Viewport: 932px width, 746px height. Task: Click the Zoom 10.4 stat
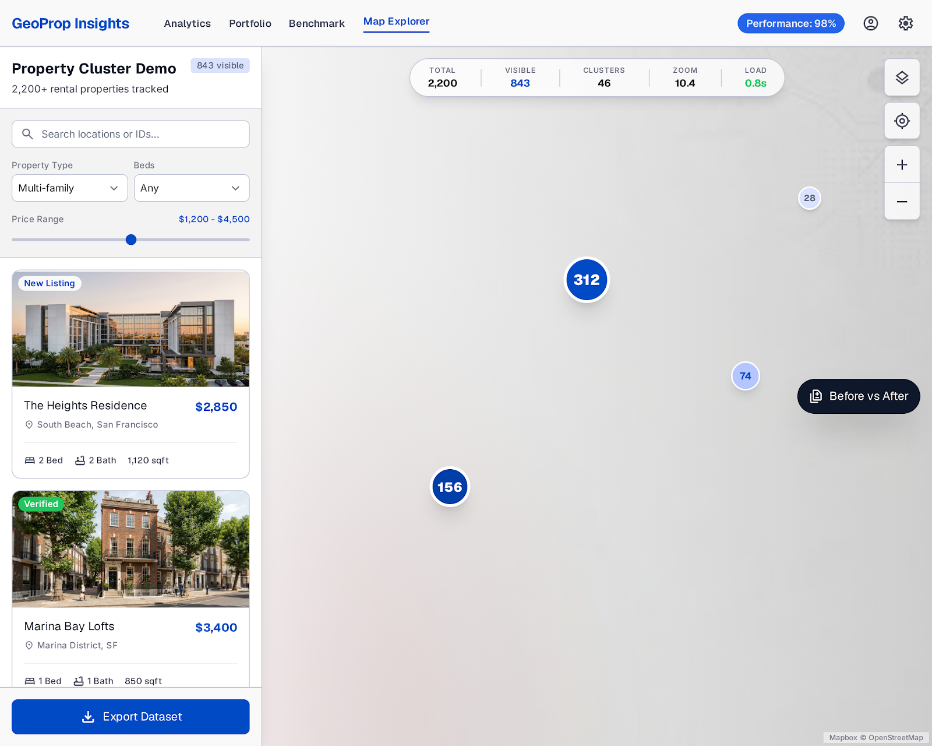(x=685, y=78)
